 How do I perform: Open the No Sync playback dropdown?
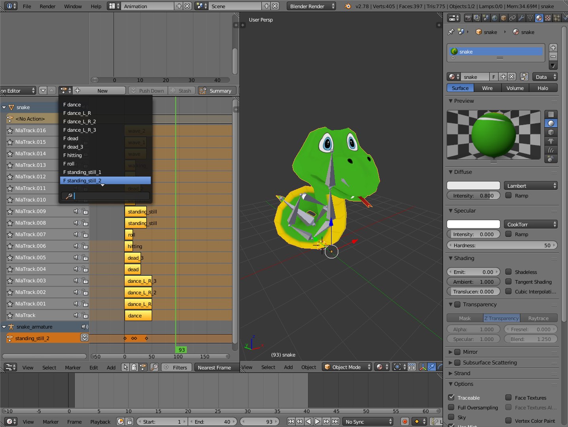(368, 421)
